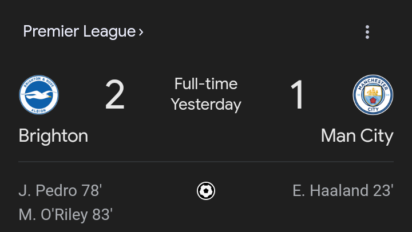Click Brighton's score of 2
412x232 pixels.
coord(115,95)
